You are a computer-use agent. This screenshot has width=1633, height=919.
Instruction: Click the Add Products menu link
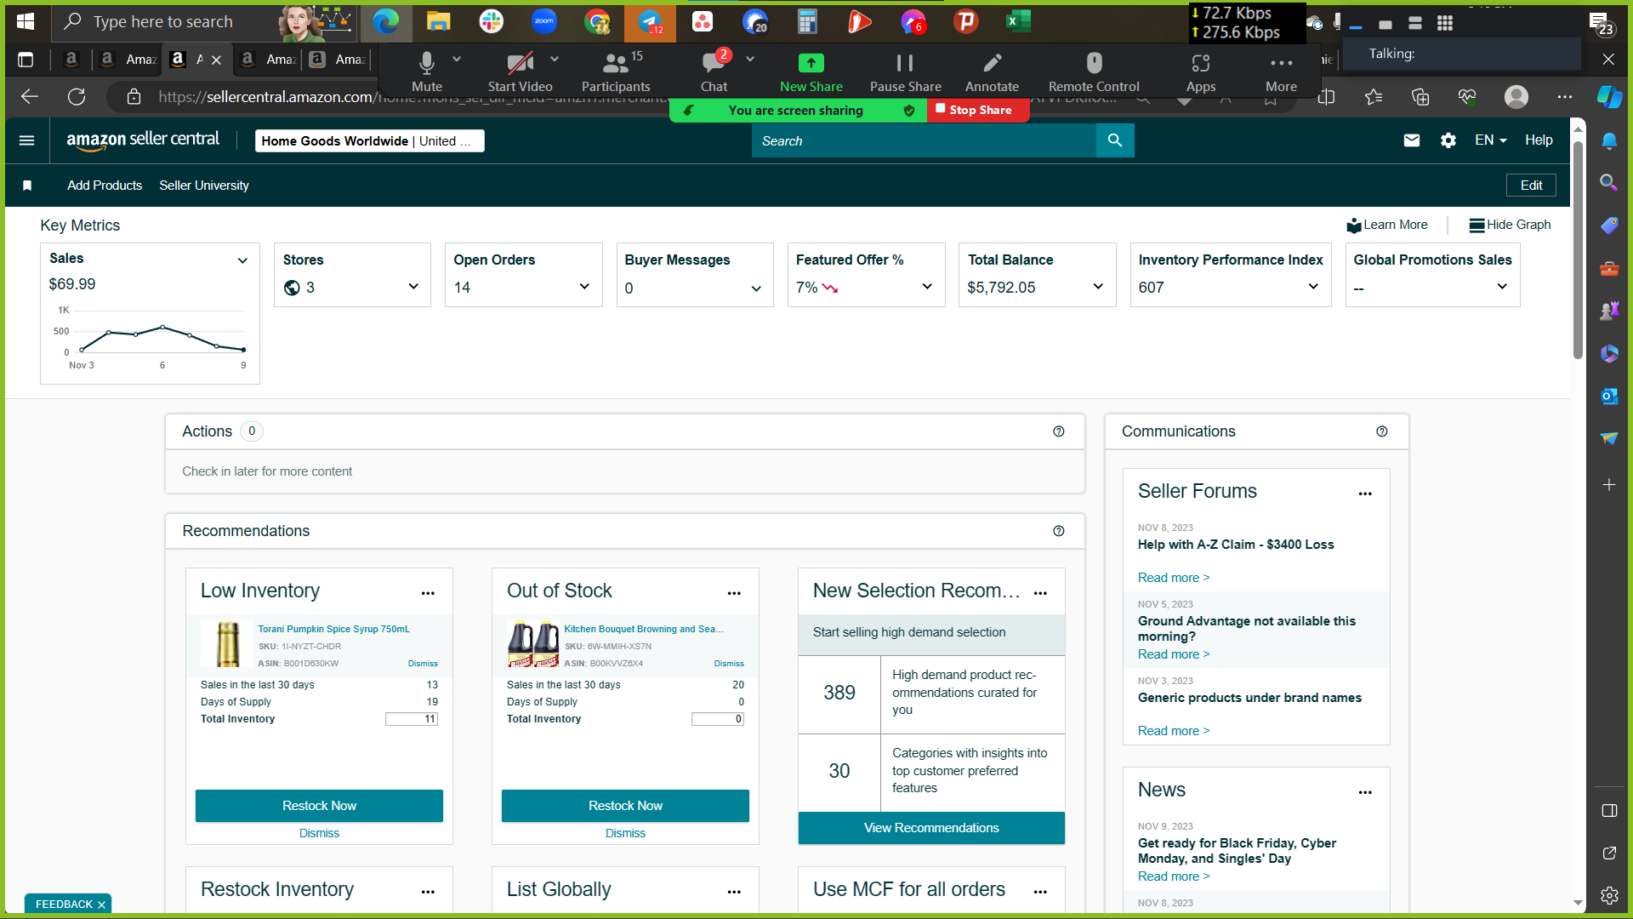click(105, 186)
